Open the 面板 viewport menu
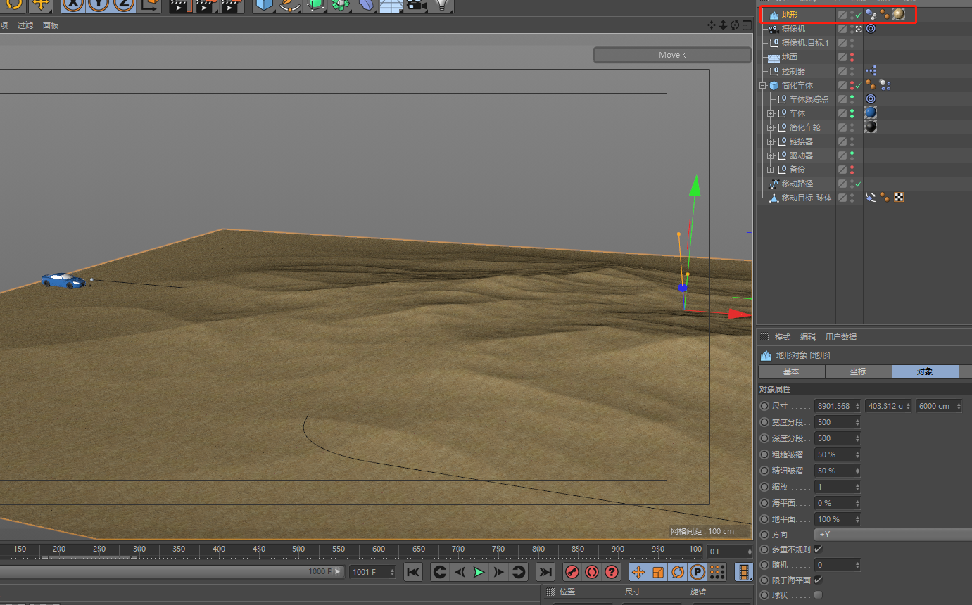Screen dimensions: 972x605 51,25
